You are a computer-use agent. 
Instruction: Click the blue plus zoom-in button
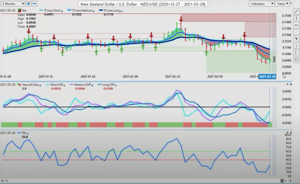tap(29, 4)
